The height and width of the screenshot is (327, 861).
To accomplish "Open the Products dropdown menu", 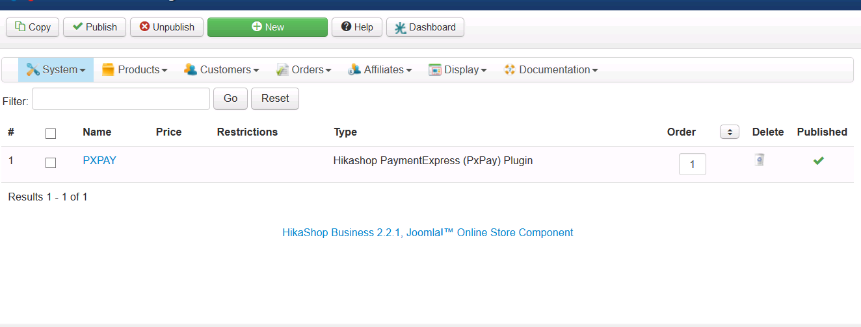I will click(x=135, y=70).
